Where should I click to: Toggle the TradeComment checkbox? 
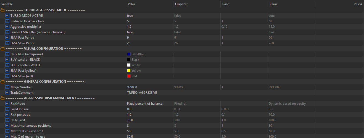pyautogui.click(x=7, y=93)
